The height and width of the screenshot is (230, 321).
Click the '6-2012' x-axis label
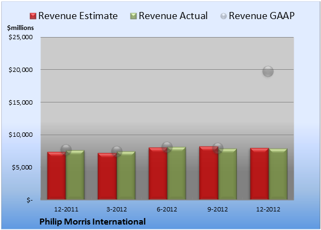pos(167,209)
